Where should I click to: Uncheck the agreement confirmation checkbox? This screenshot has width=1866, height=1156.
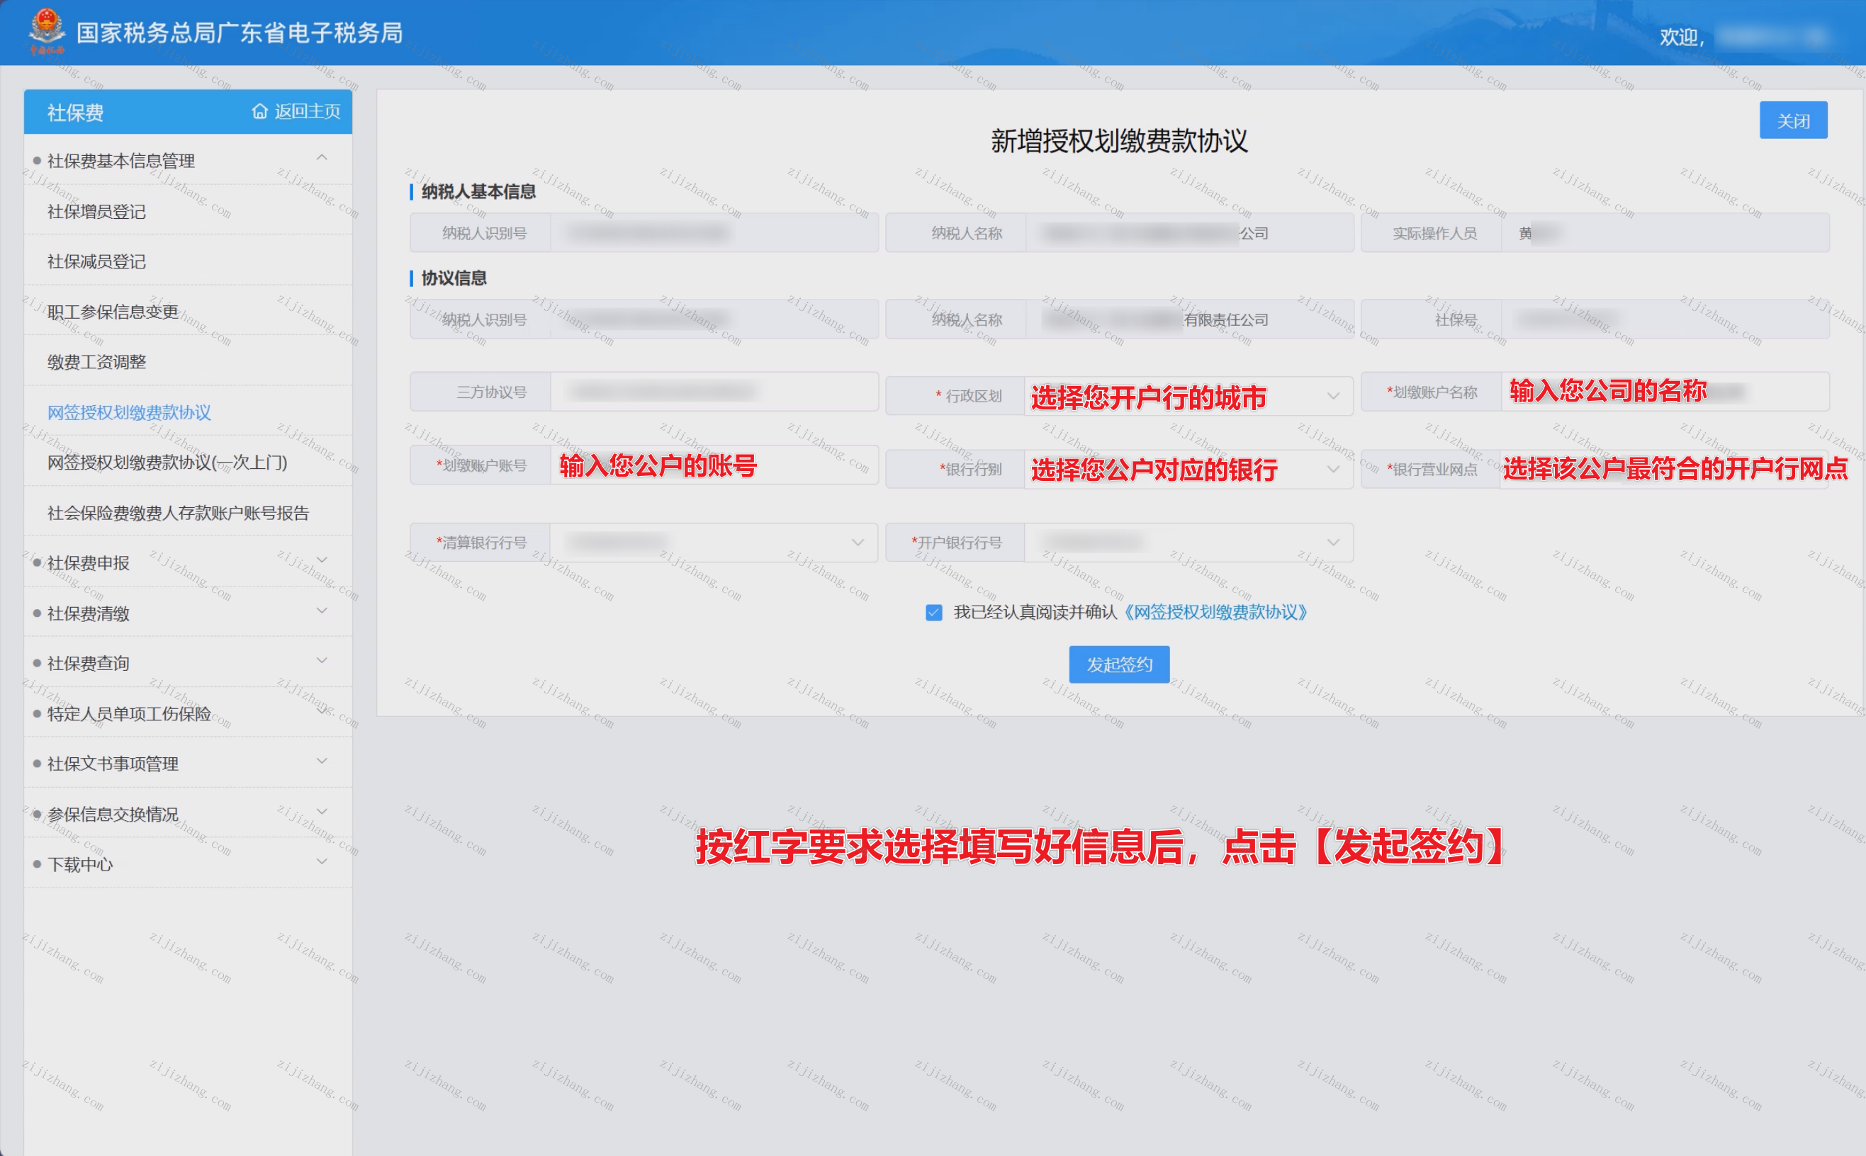point(934,613)
